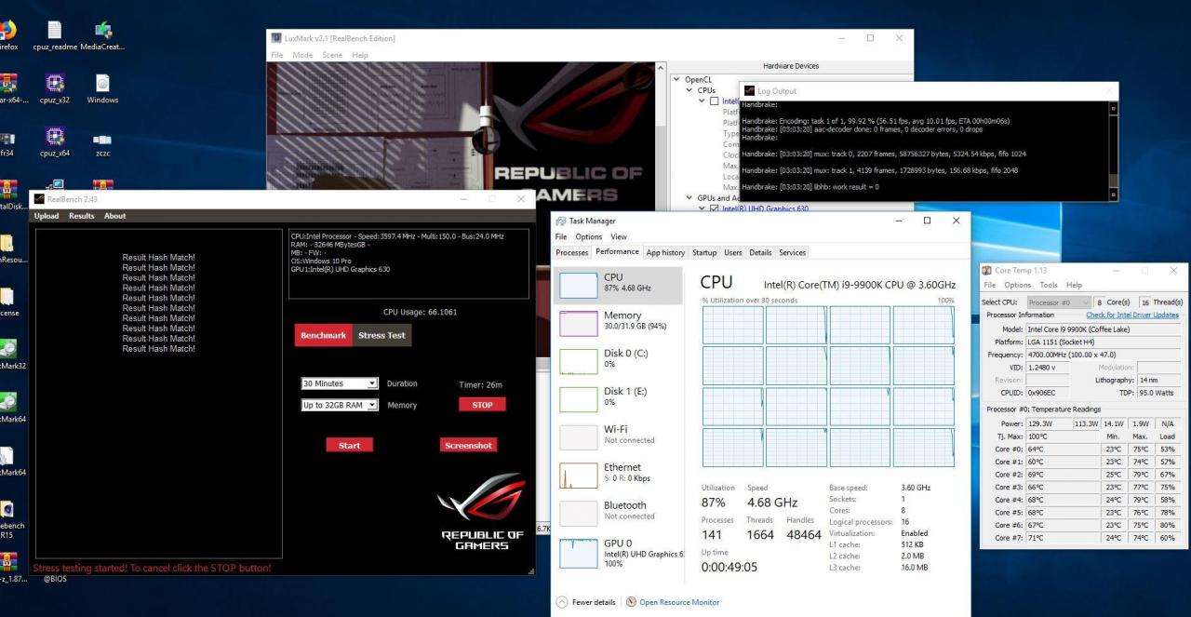
Task: Open the Mode menu in LuxMark
Action: point(302,55)
